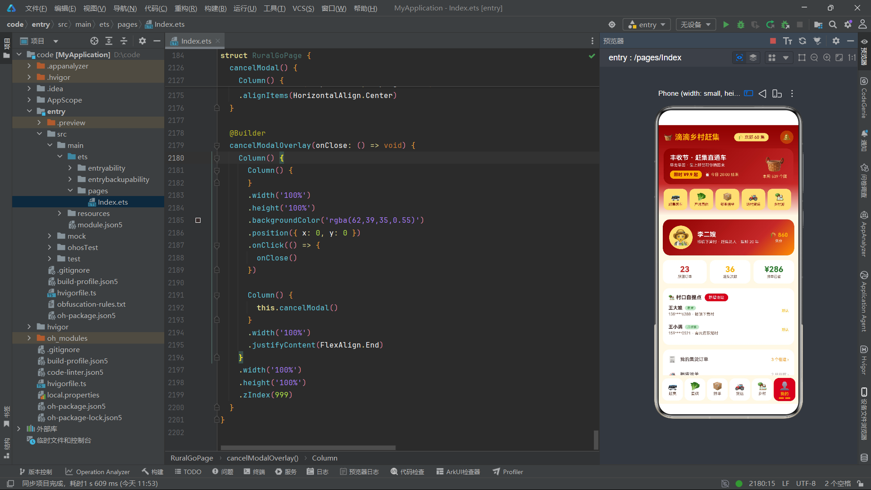Collapse all items in the project tree

point(124,41)
